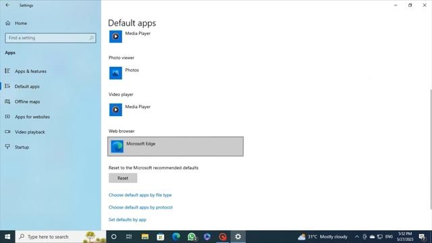
Task: Open the notification center icon
Action: [x=422, y=237]
